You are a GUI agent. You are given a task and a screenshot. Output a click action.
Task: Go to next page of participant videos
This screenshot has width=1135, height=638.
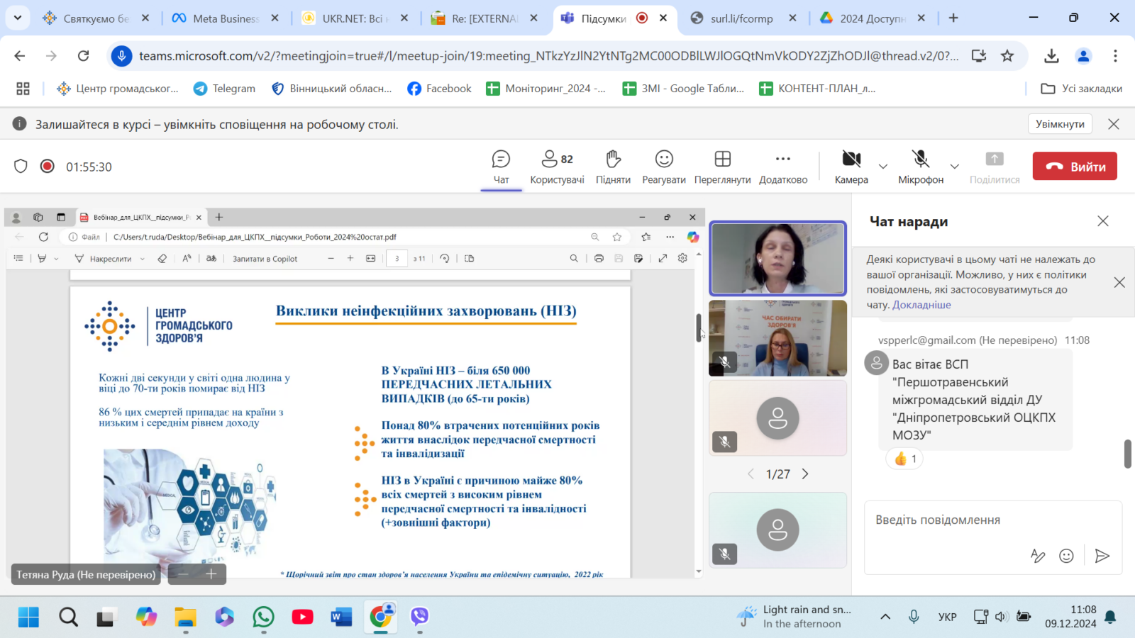pyautogui.click(x=805, y=474)
